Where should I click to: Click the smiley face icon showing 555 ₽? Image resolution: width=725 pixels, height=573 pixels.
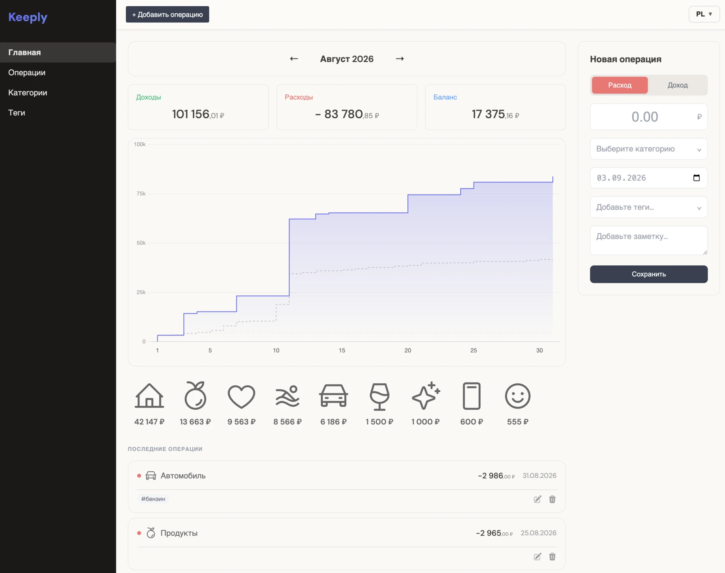518,396
